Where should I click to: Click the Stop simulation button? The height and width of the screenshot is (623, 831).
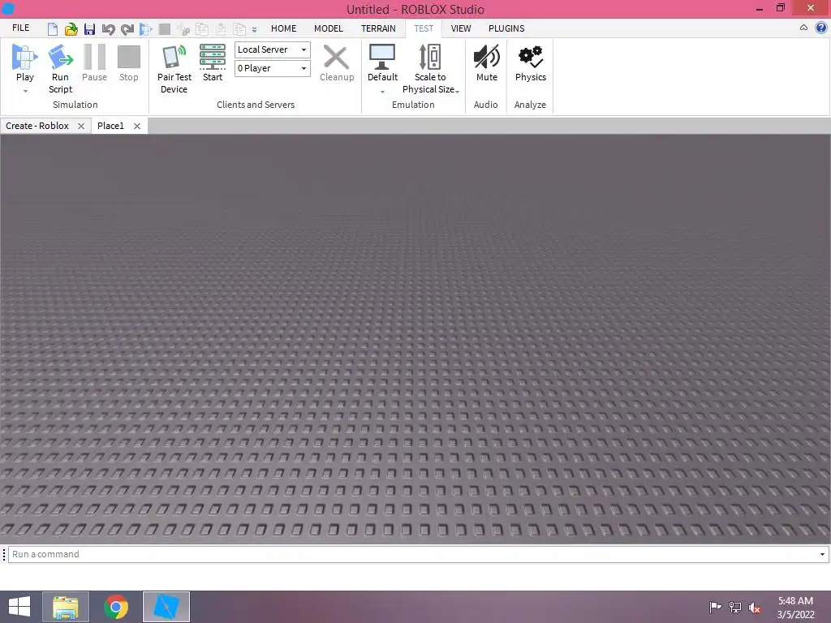128,62
